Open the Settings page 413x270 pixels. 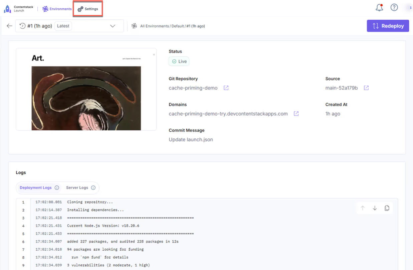pos(87,9)
